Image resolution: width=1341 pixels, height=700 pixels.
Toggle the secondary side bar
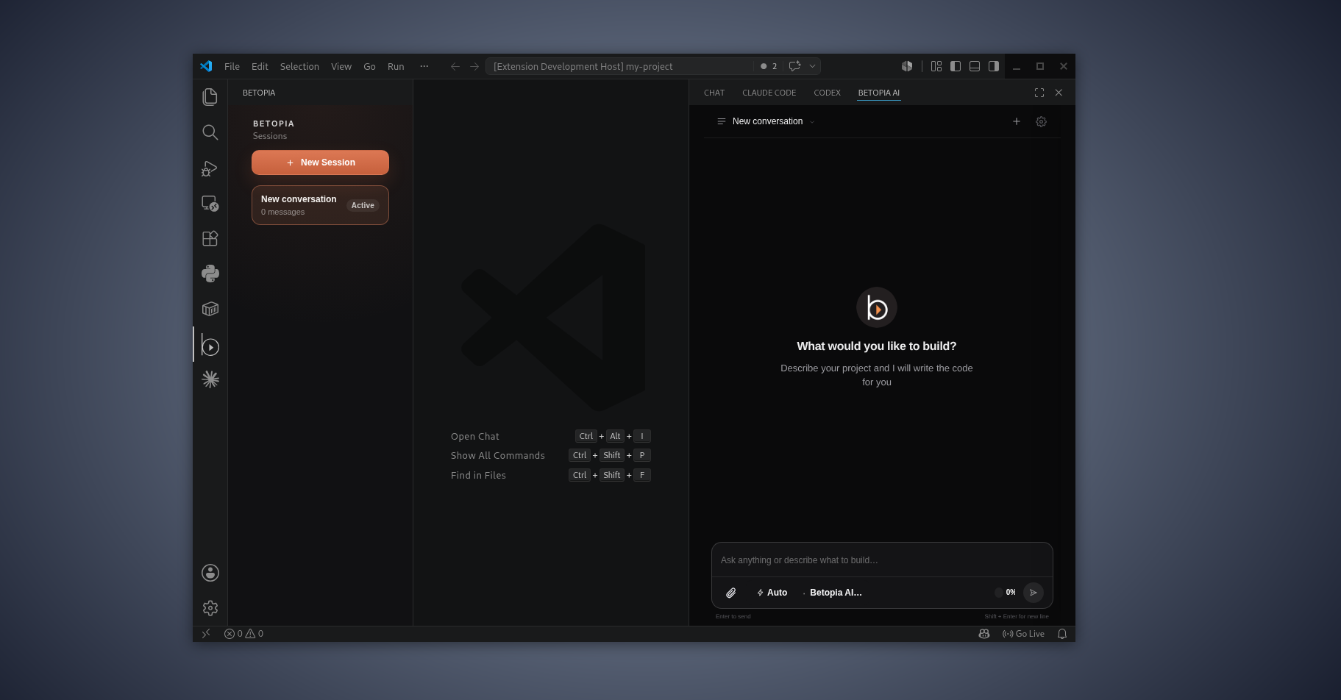(994, 66)
